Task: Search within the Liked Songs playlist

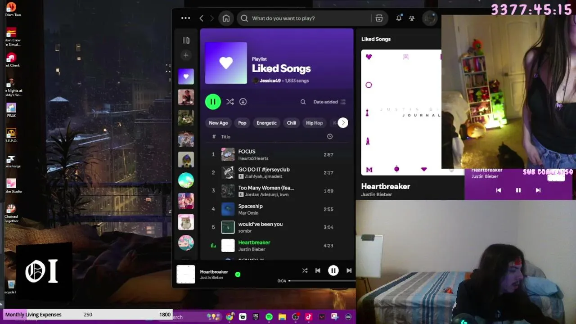Action: pyautogui.click(x=303, y=102)
